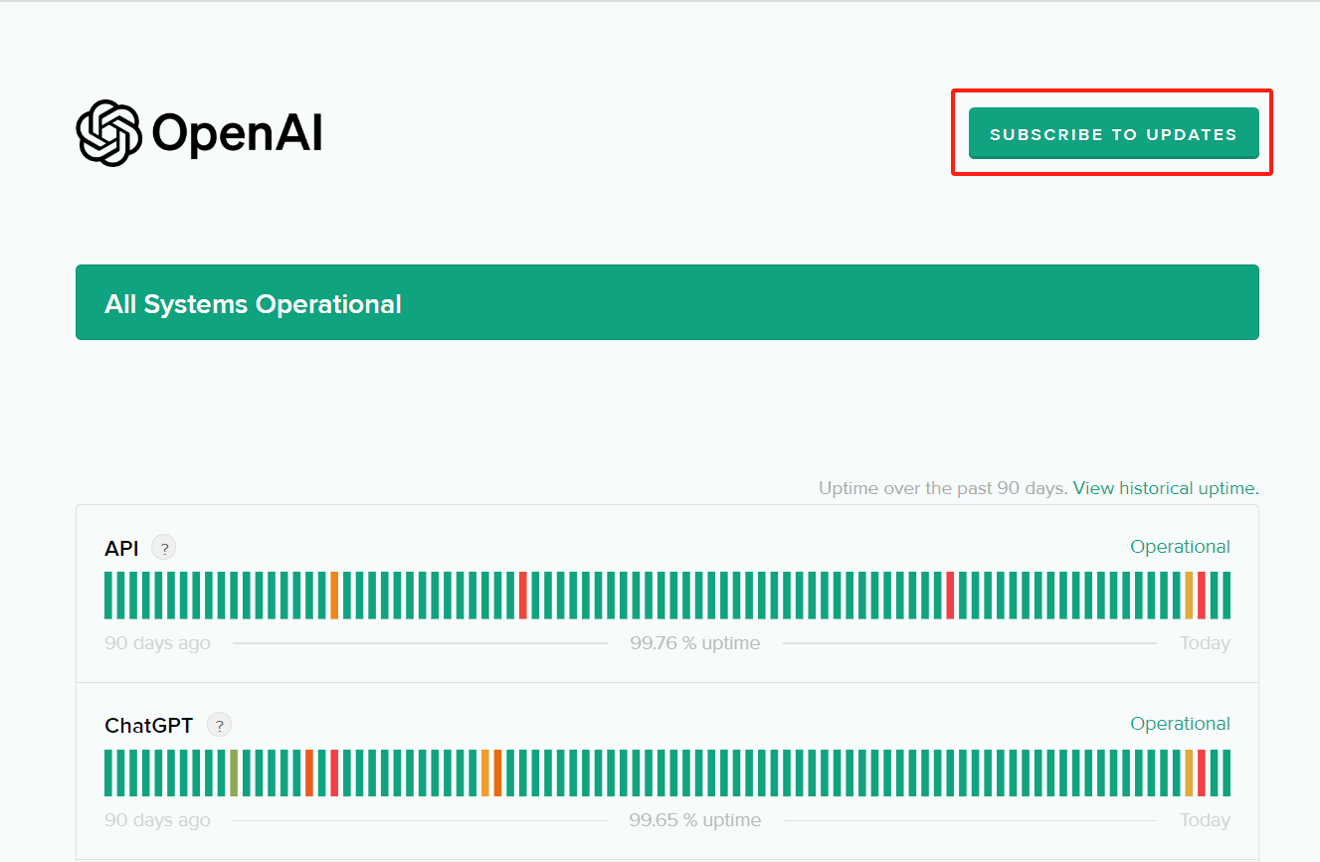This screenshot has width=1320, height=862.
Task: Click the Operational status in the ChatGPT row
Action: (1180, 724)
